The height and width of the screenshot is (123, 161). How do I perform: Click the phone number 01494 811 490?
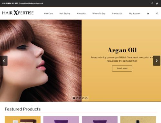point(12,3)
